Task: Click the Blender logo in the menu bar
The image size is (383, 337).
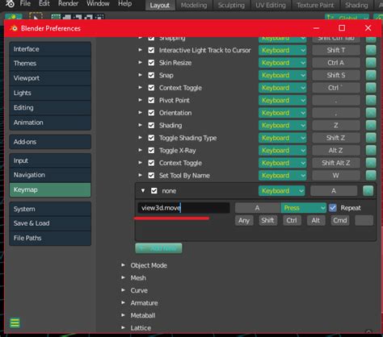Action: (x=10, y=4)
